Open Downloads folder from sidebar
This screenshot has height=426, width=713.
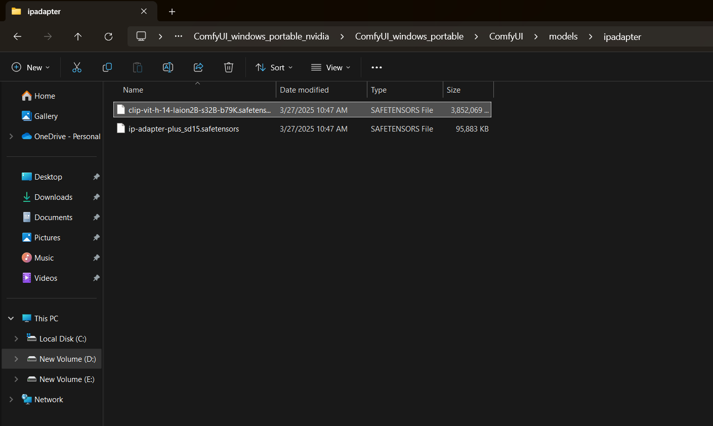(x=53, y=197)
